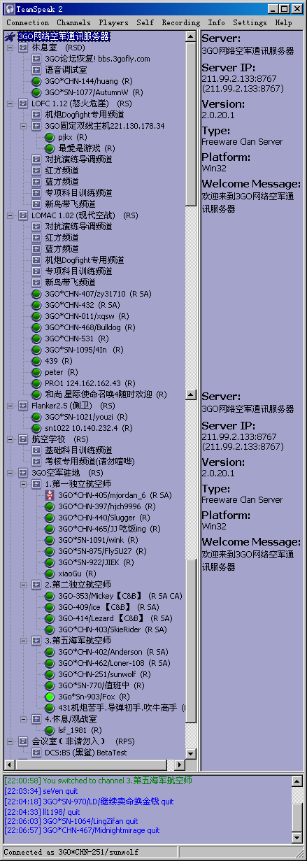Open the Connection menu
307x861 pixels.
[27, 22]
